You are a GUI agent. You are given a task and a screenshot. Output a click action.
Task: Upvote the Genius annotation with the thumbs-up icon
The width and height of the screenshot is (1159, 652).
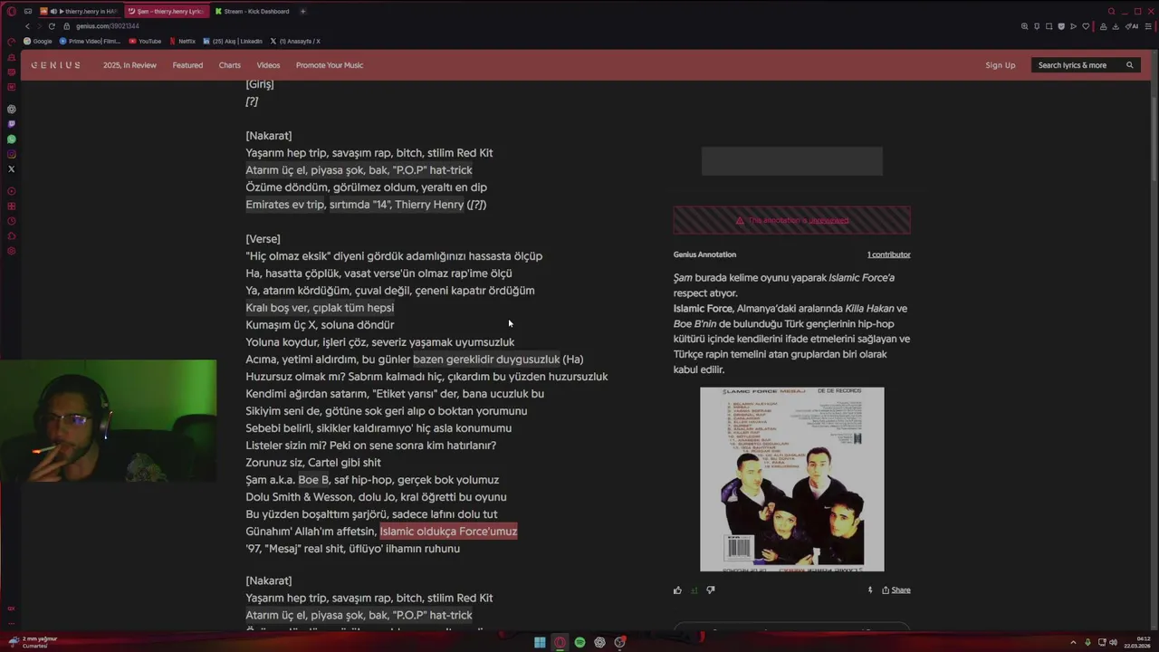tap(677, 590)
